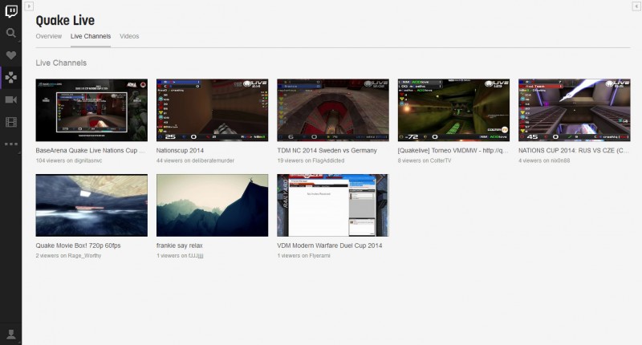Open channels via the video camera icon
The height and width of the screenshot is (345, 642).
pos(11,99)
